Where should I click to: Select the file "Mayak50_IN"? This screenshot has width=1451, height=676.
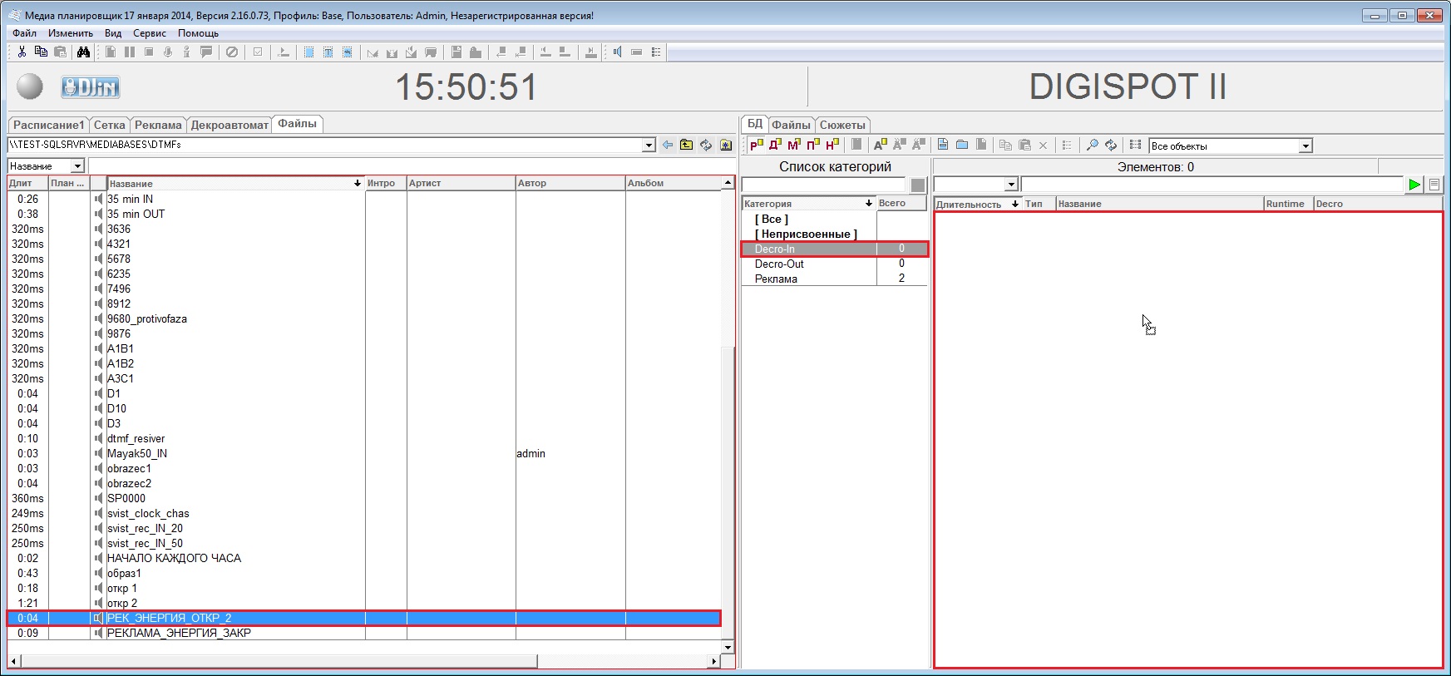(137, 453)
